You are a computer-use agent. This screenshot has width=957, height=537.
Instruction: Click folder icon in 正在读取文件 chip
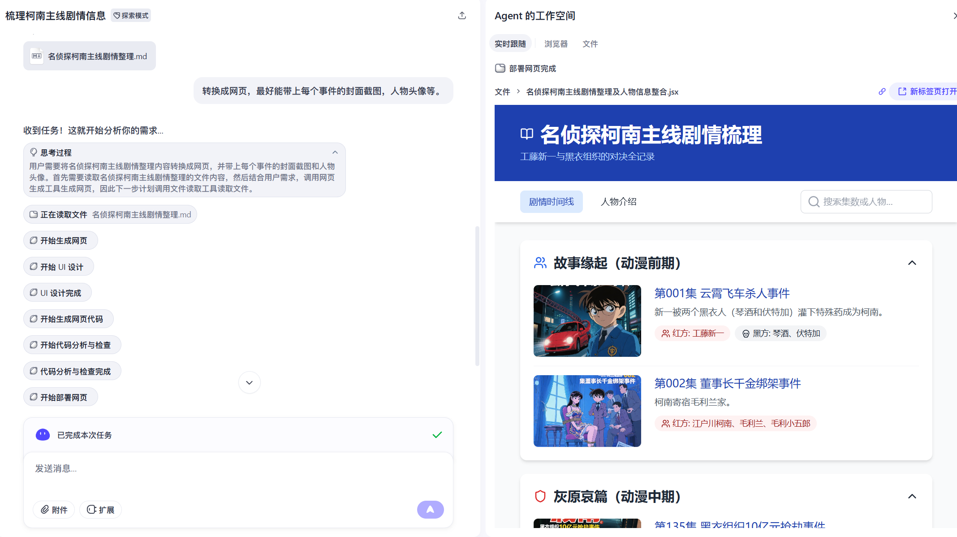pyautogui.click(x=34, y=214)
